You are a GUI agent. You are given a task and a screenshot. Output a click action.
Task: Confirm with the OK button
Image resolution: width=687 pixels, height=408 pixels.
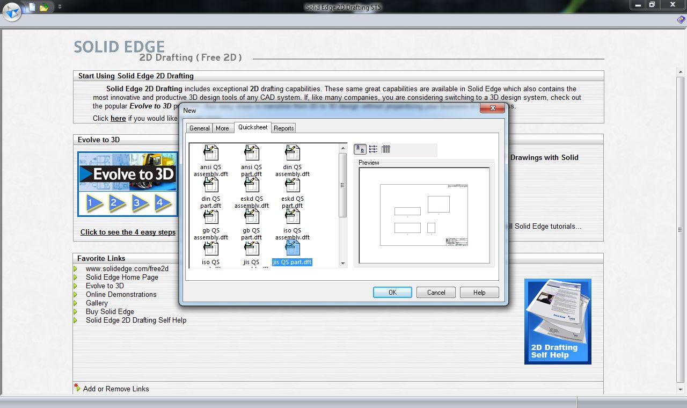point(392,293)
